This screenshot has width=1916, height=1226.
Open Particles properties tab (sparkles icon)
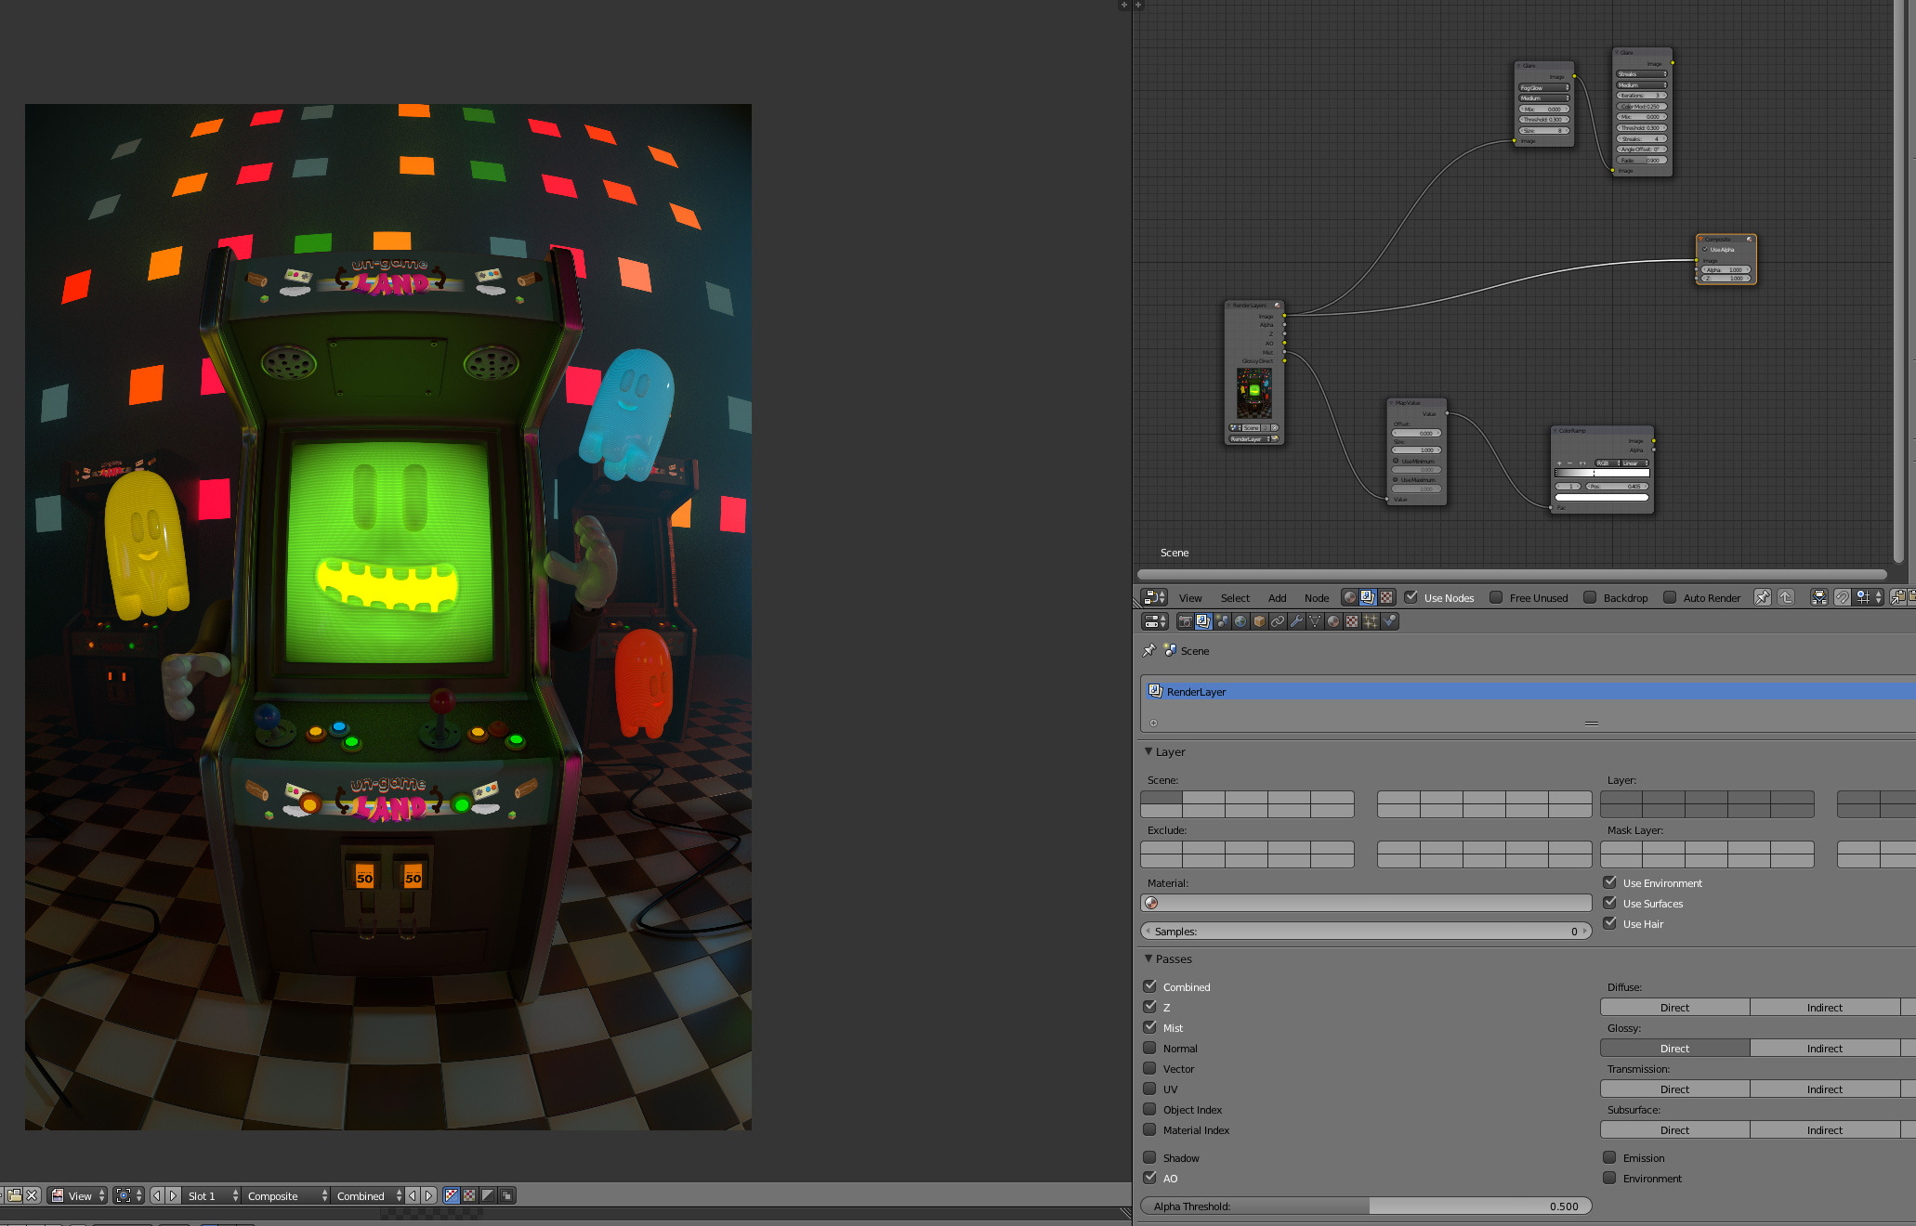[x=1371, y=621]
